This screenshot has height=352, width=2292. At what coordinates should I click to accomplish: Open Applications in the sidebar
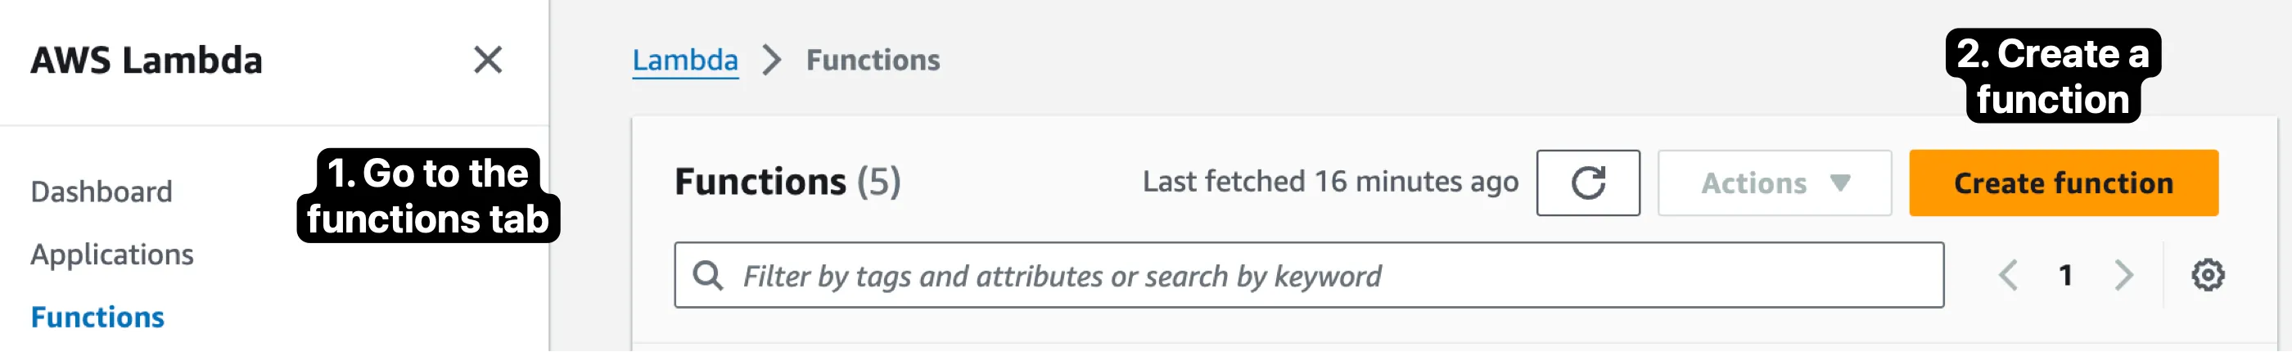pos(112,255)
